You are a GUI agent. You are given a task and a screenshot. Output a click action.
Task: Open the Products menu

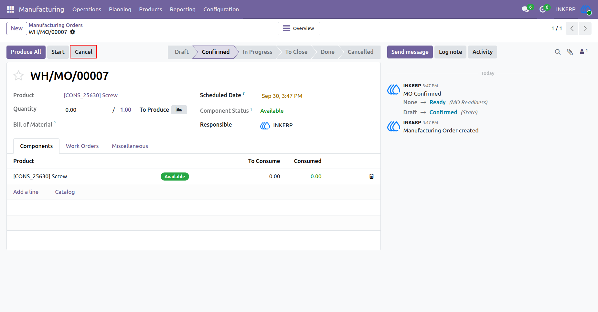(150, 9)
